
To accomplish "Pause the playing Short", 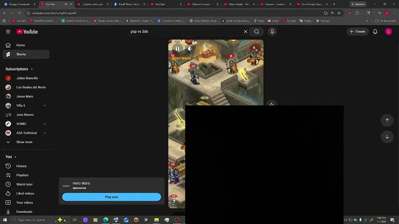I will coord(177,49).
